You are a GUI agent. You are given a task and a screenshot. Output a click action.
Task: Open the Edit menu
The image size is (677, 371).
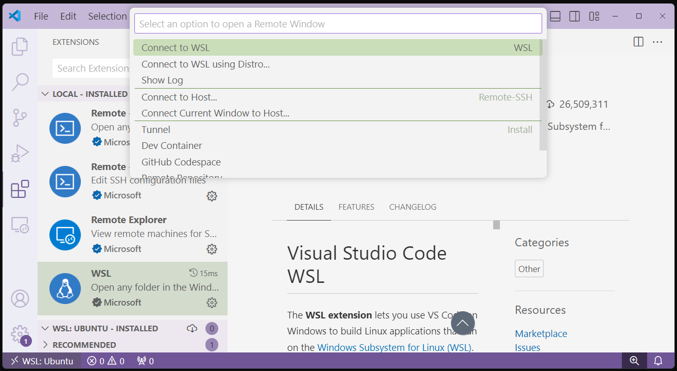tap(68, 16)
